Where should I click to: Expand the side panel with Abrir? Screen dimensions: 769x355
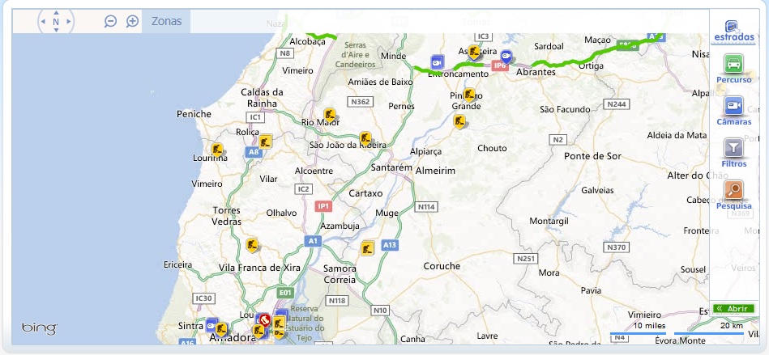(x=733, y=308)
